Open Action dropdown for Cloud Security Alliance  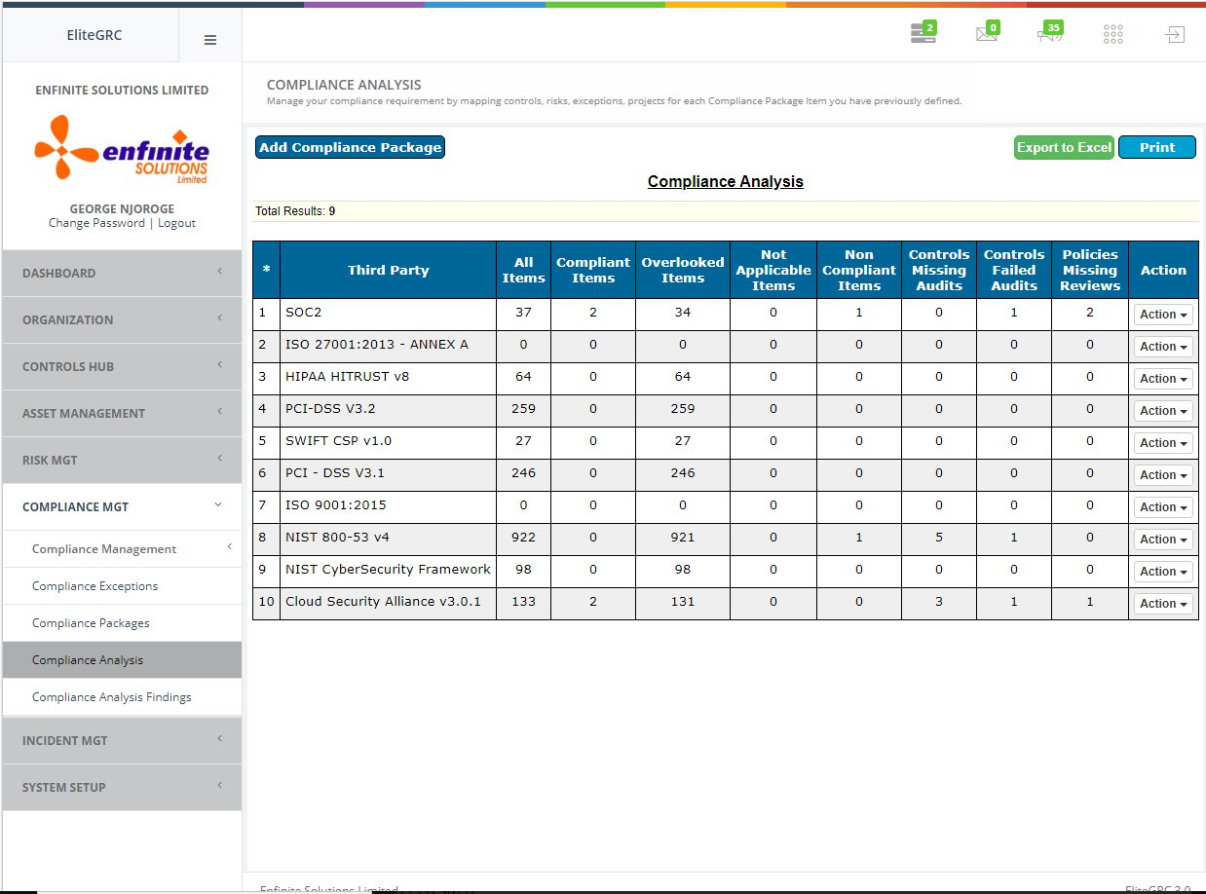1163,604
